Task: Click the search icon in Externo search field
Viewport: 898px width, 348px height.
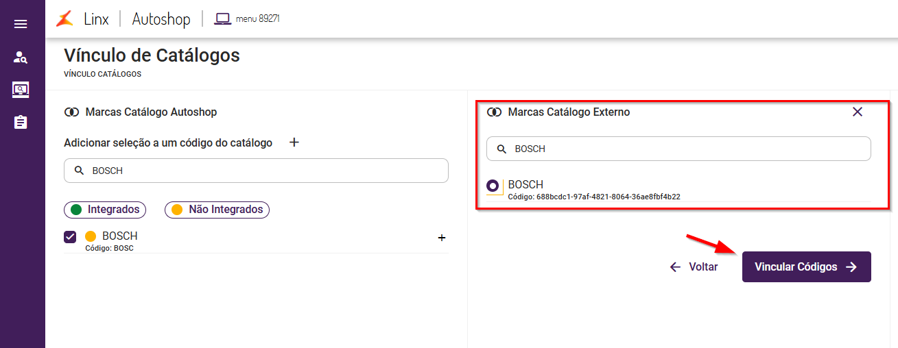Action: (x=501, y=149)
